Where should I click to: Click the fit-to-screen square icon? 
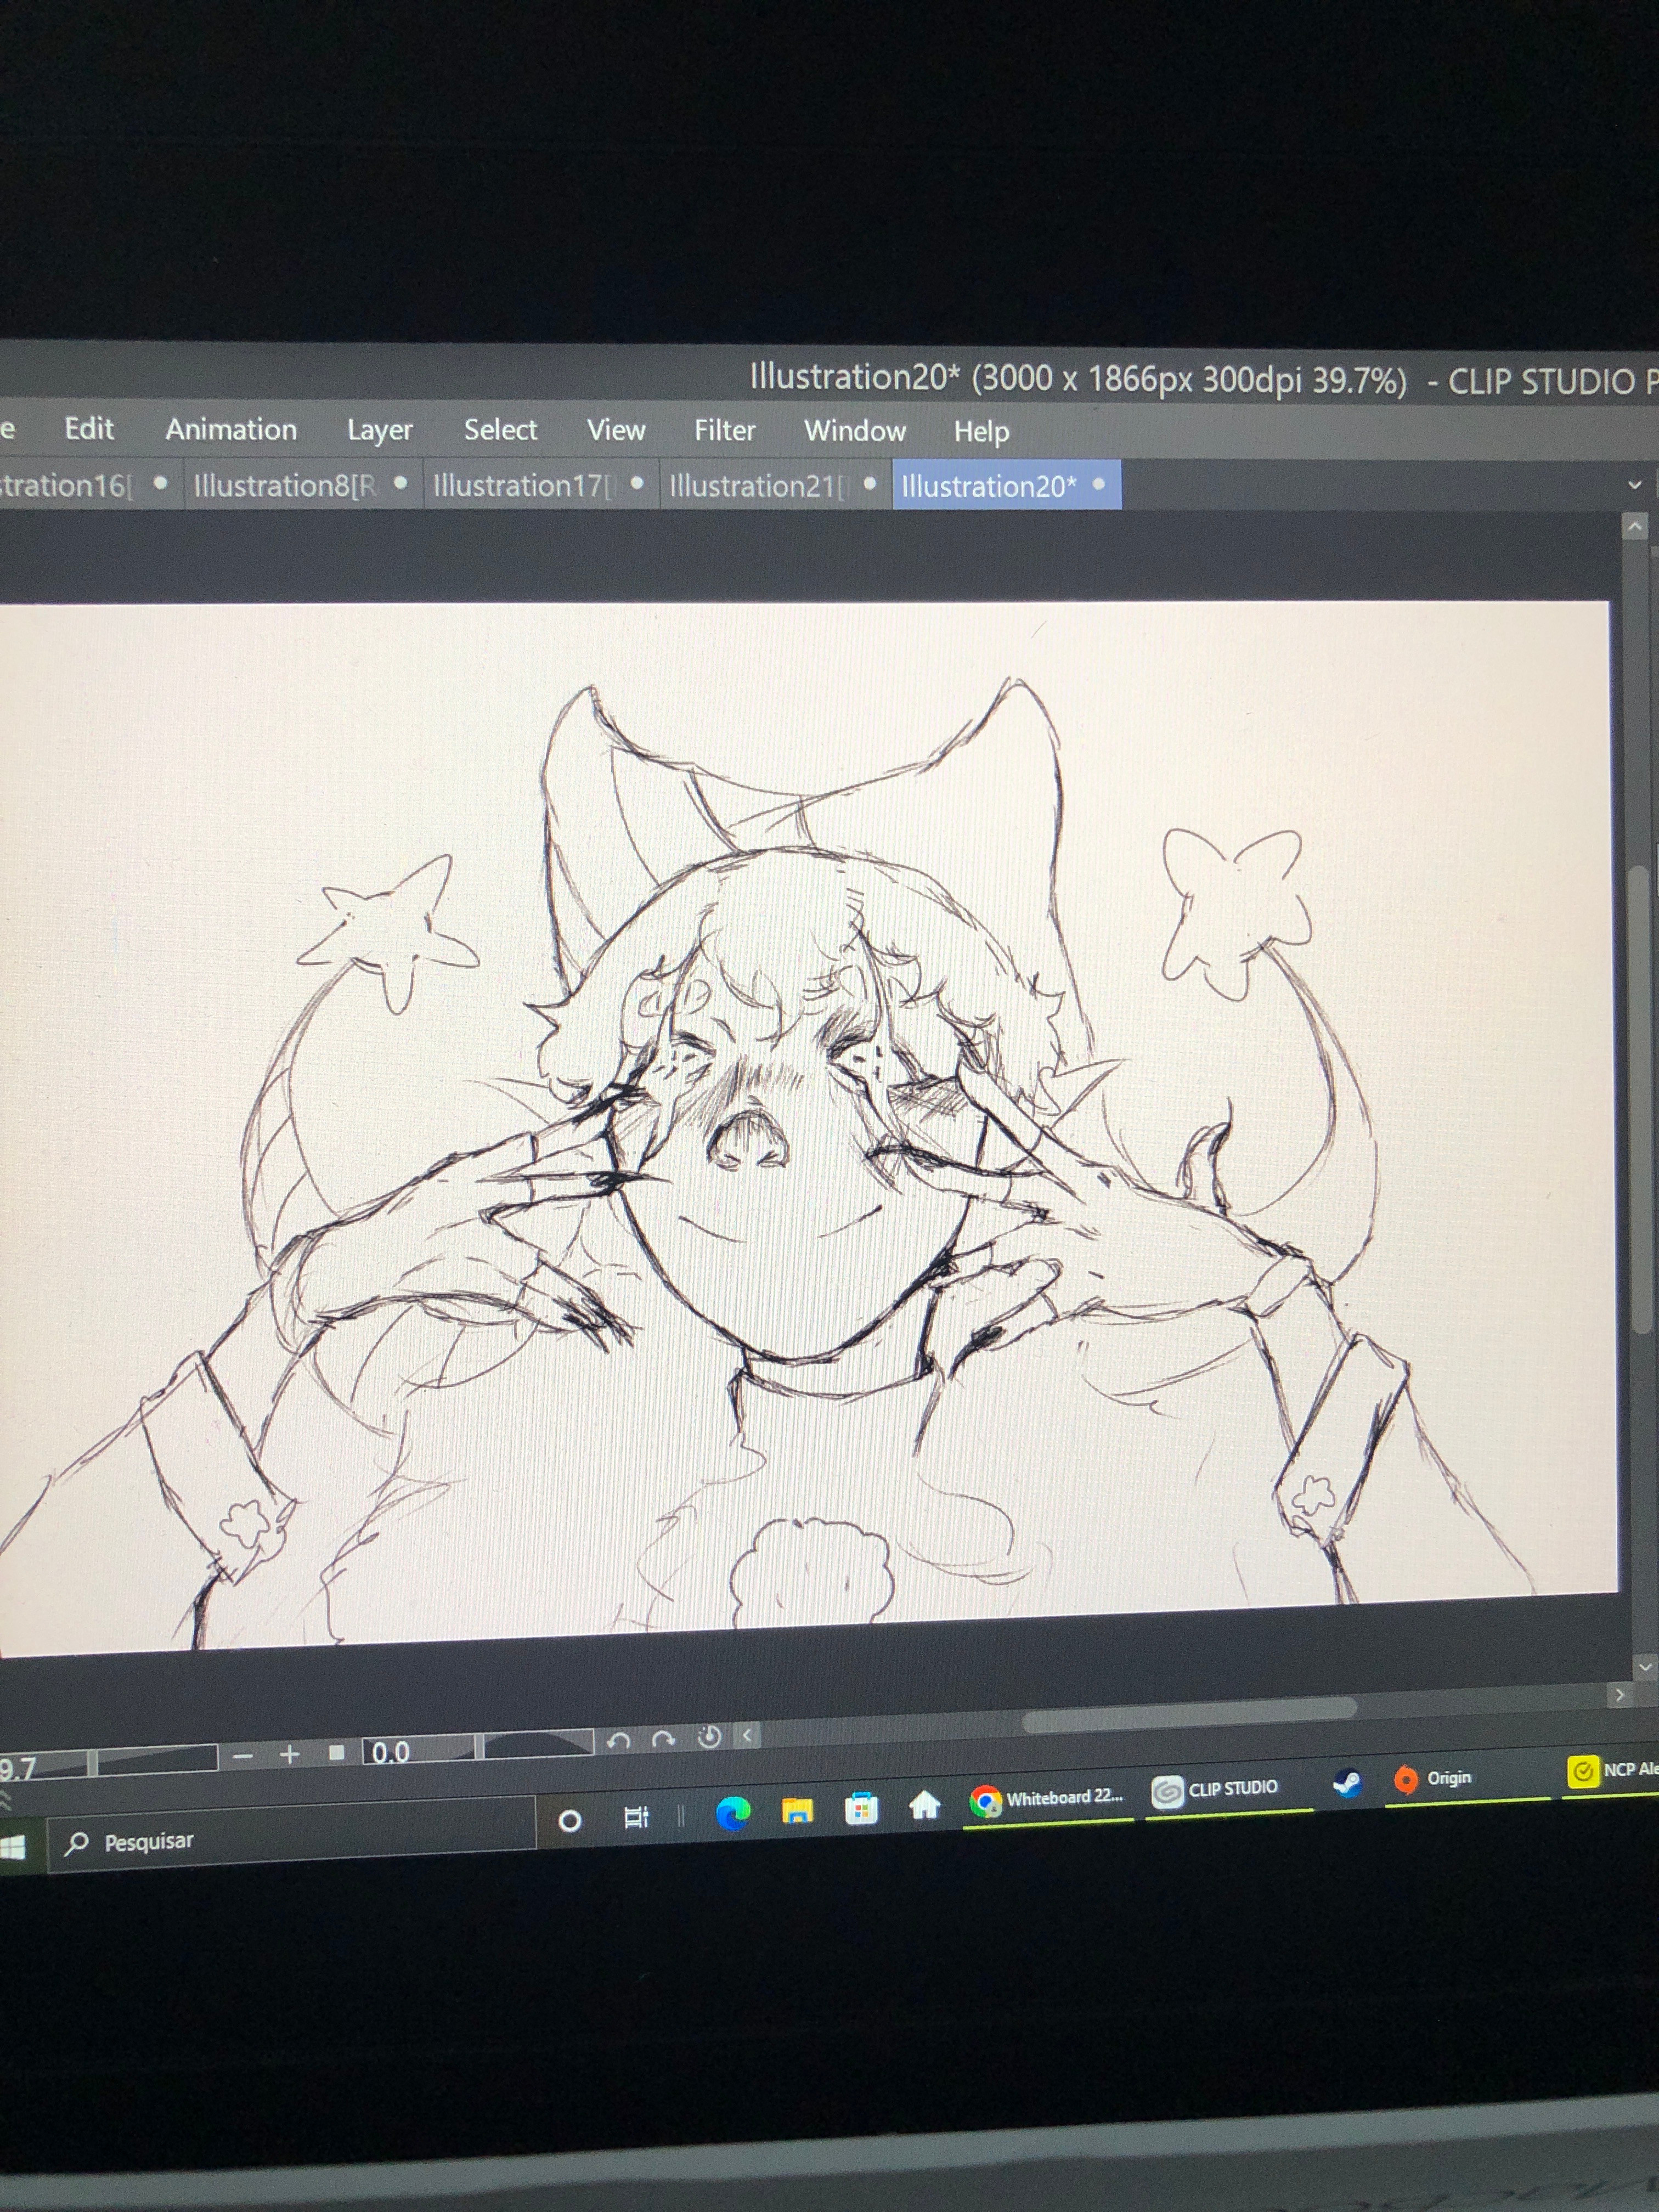(337, 1752)
